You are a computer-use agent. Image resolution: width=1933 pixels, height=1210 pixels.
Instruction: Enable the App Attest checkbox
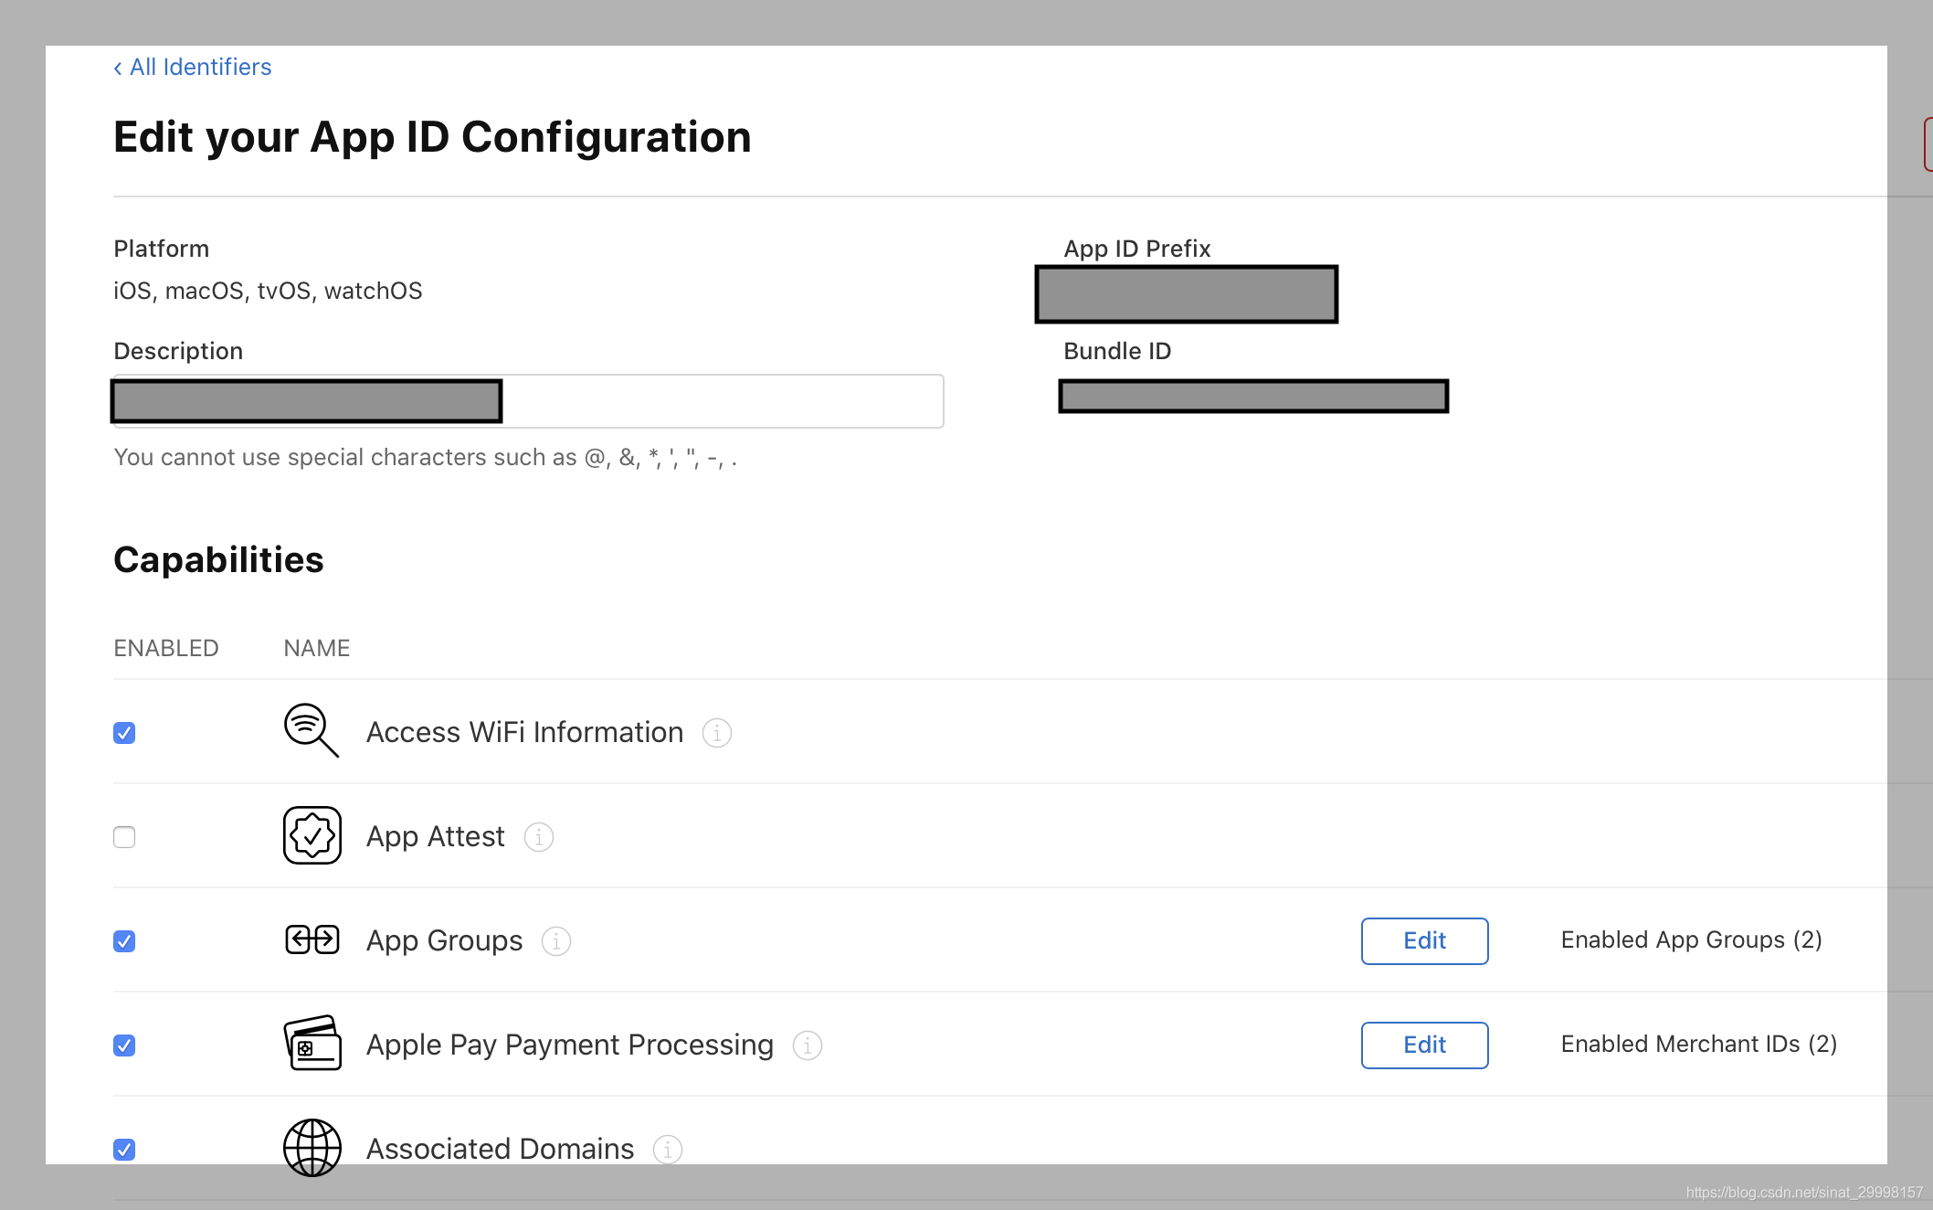pos(124,837)
